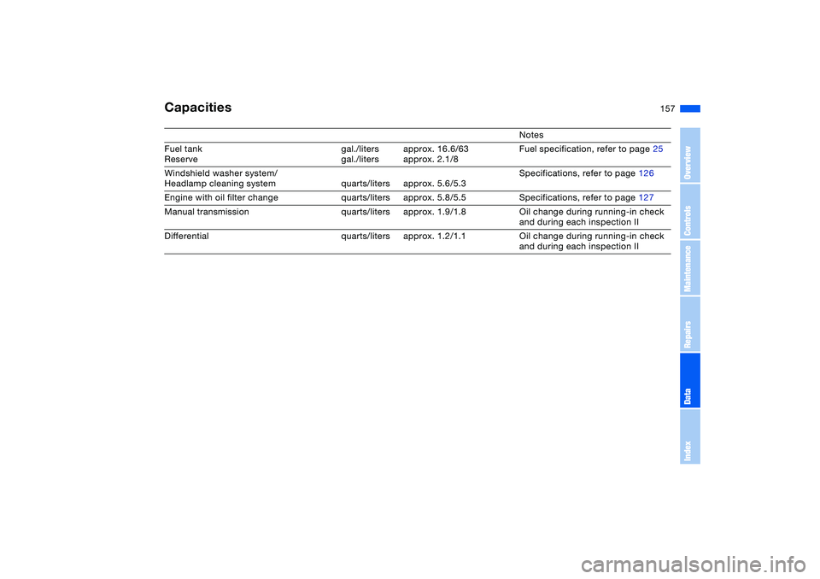Screen dimensions: 820x579
Task: Click gal./liters unit in Reserve row
Action: pyautogui.click(x=360, y=160)
